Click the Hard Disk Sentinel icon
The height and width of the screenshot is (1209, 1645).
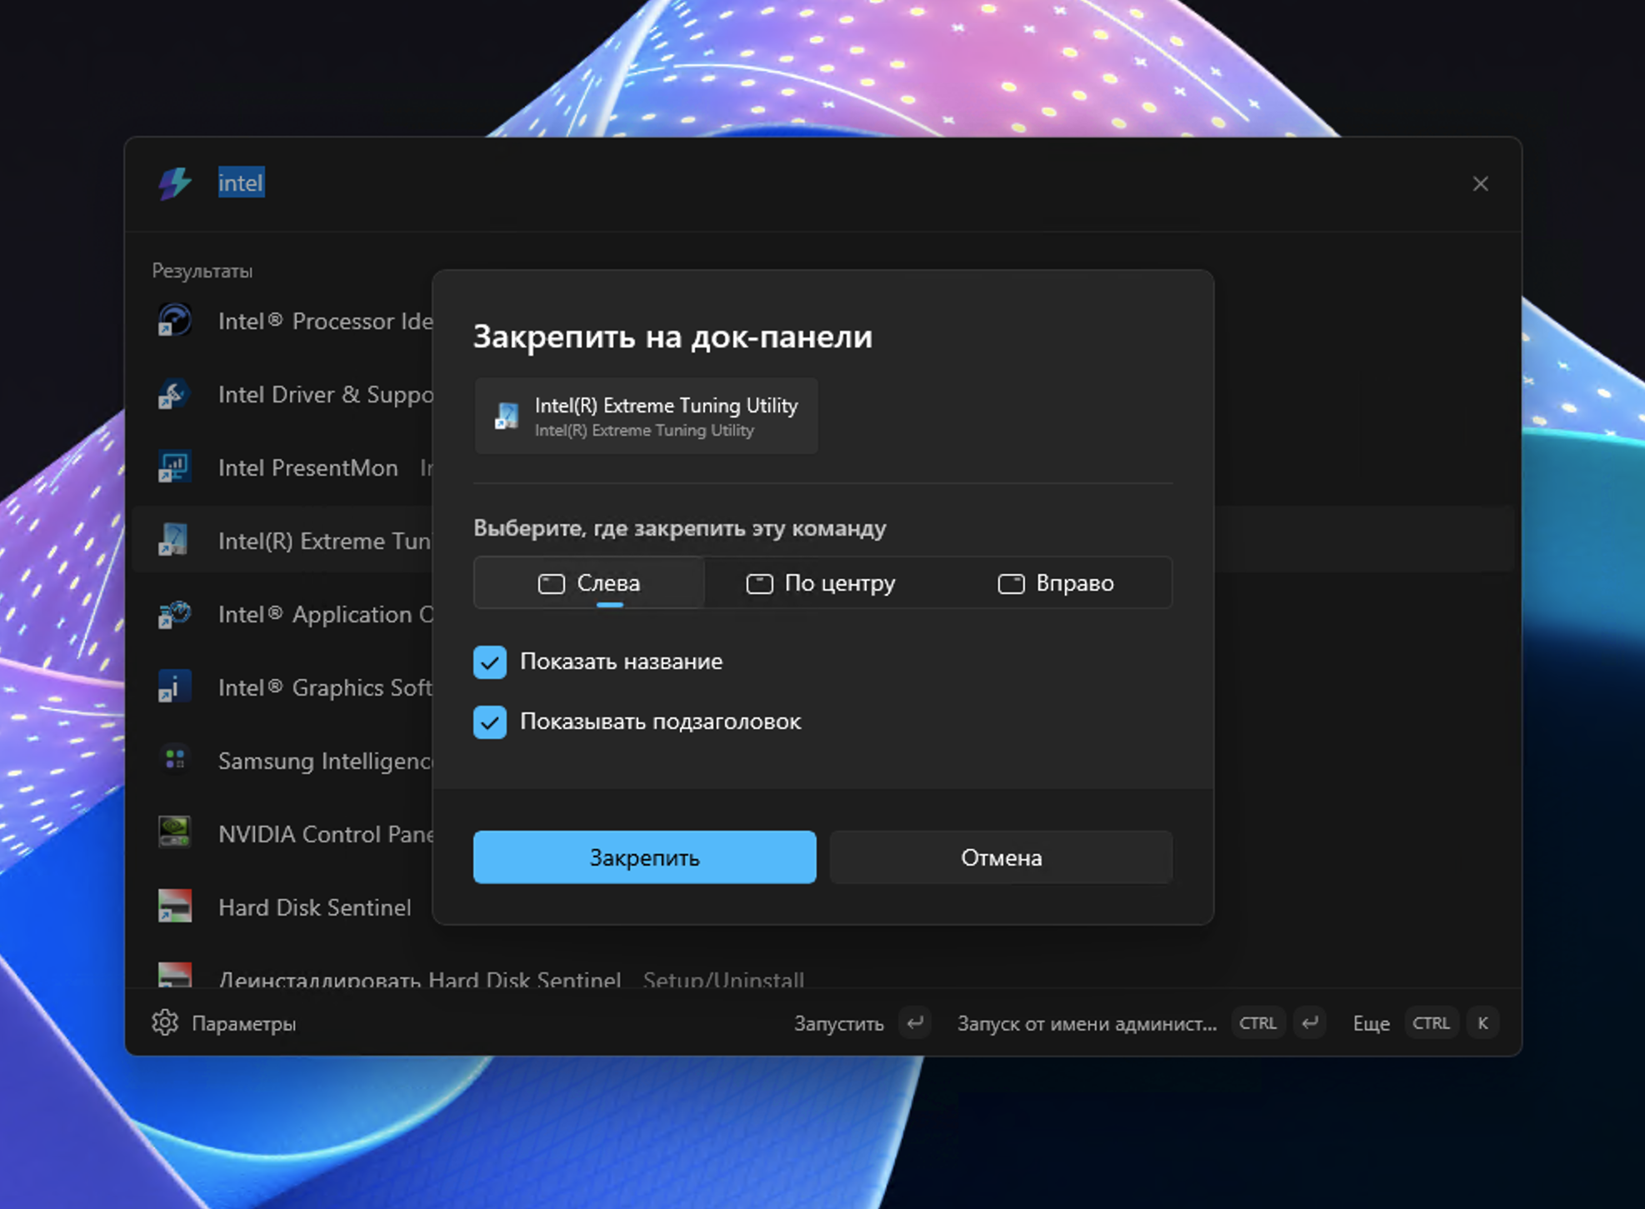tap(175, 907)
